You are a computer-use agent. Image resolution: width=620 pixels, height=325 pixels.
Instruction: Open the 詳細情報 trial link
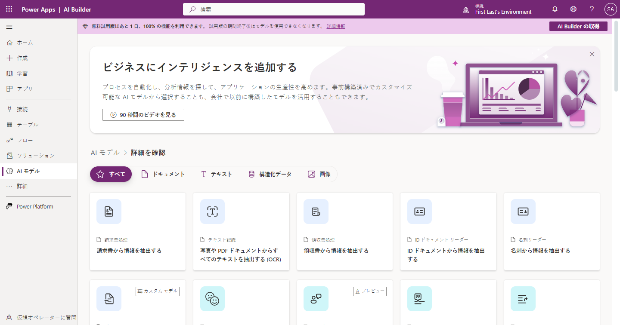click(336, 26)
